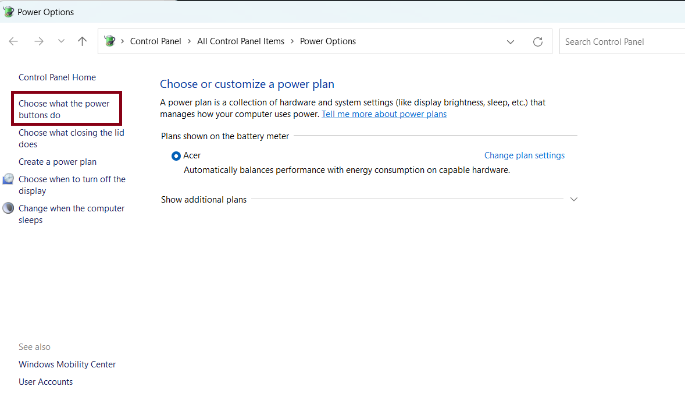Image resolution: width=685 pixels, height=400 pixels.
Task: Refresh the Control Panel page
Action: pyautogui.click(x=538, y=41)
